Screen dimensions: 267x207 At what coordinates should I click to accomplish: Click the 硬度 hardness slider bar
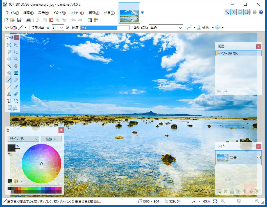coord(105,28)
